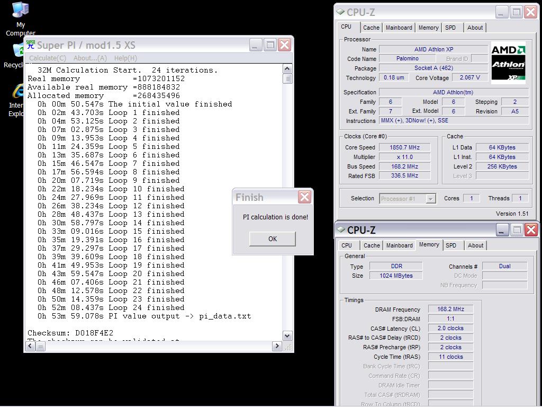542x407 pixels.
Task: Minimize the Super PI window
Action: click(x=256, y=45)
